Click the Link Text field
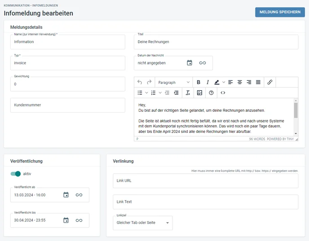 click(206, 202)
